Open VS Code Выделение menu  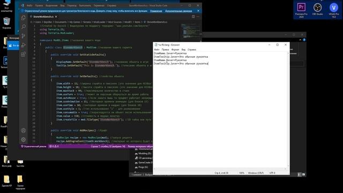(51, 5)
